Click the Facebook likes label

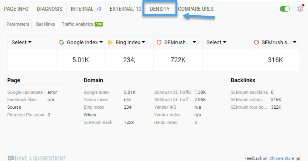click(22, 99)
